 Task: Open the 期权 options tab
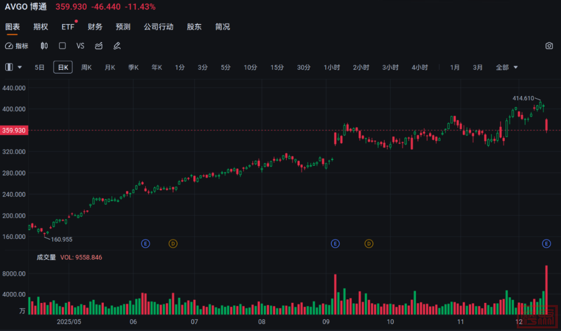pos(41,27)
